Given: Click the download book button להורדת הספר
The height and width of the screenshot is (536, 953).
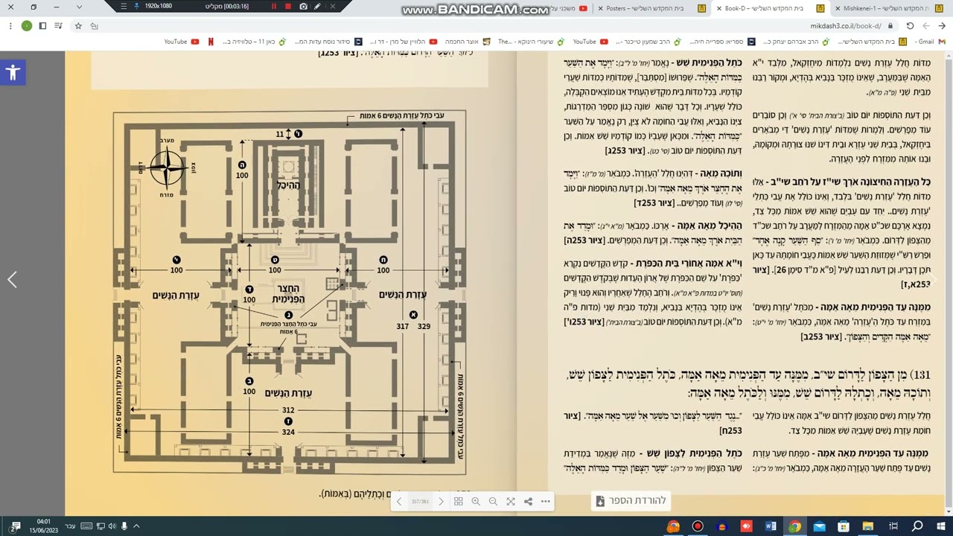Looking at the screenshot, I should tap(631, 500).
